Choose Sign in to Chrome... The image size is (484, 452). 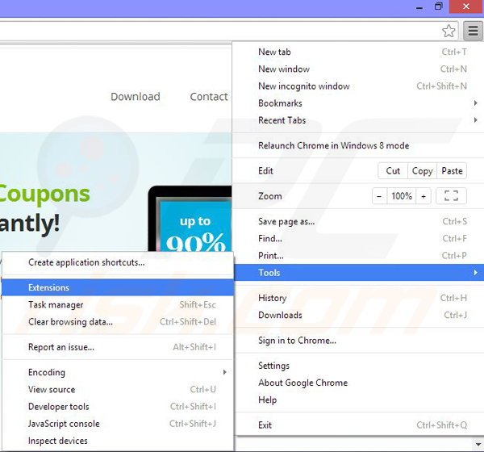(359, 340)
